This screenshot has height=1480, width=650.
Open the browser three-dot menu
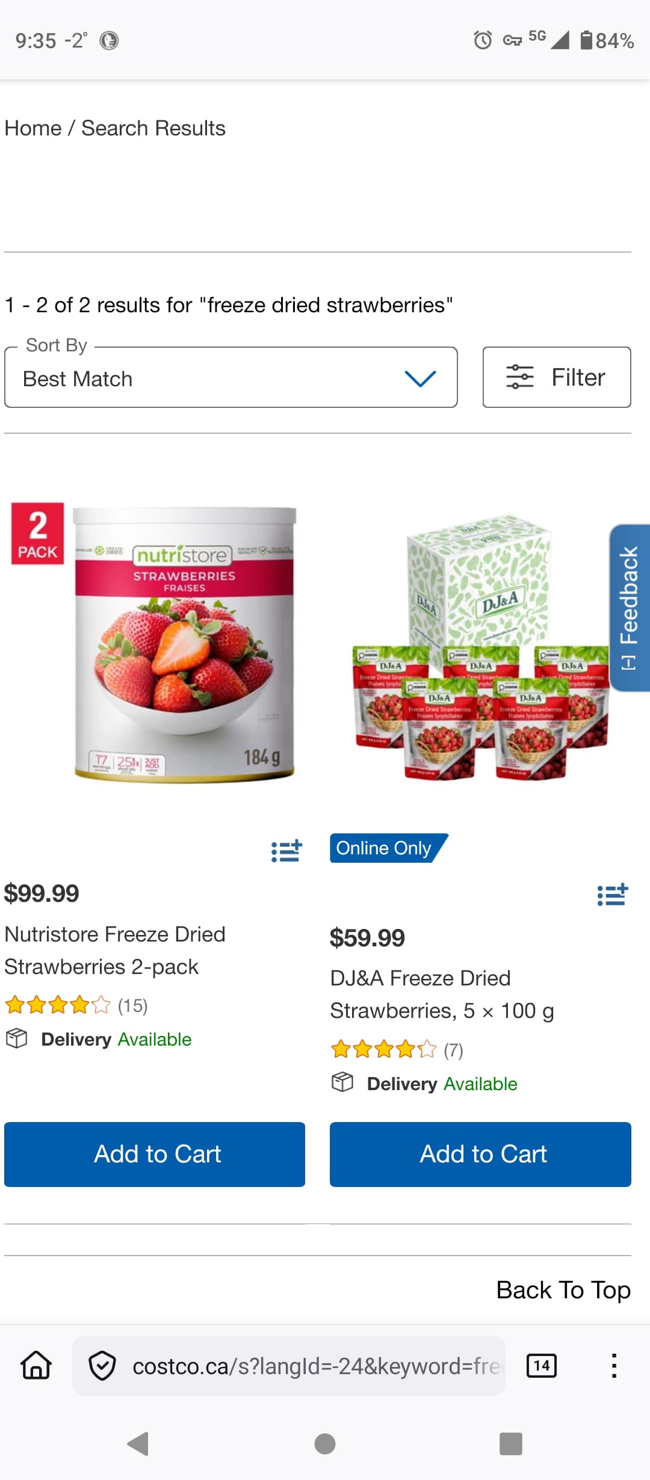pos(614,1366)
